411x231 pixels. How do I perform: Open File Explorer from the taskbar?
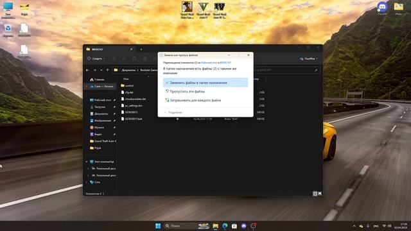click(216, 226)
